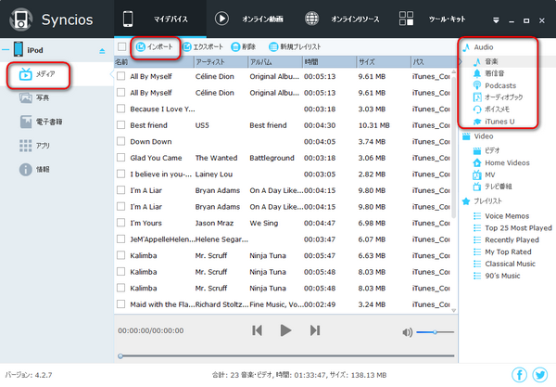Image resolution: width=556 pixels, height=387 pixels.
Task: Check the Best friend song row
Action: pos(120,124)
